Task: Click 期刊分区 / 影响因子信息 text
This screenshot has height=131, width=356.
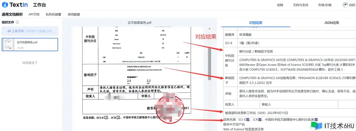Action: coord(256,51)
